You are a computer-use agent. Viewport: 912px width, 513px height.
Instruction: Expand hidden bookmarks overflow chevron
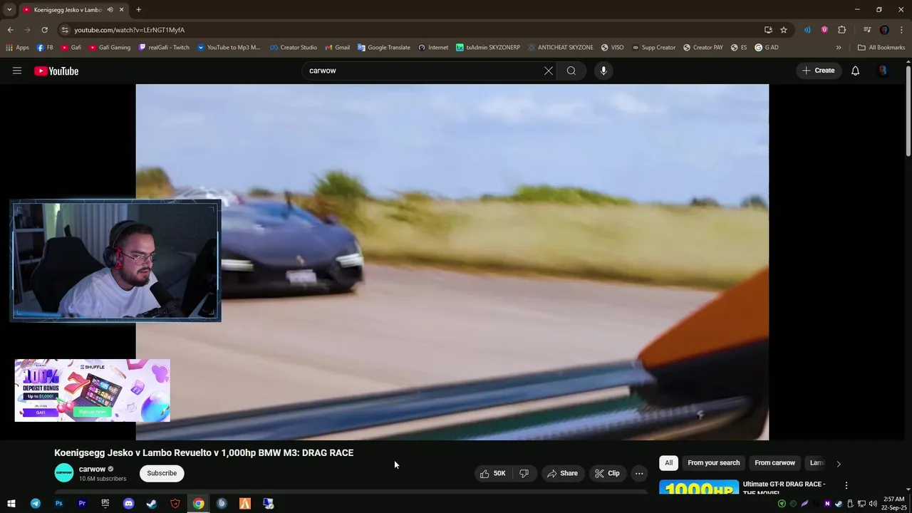tap(839, 48)
